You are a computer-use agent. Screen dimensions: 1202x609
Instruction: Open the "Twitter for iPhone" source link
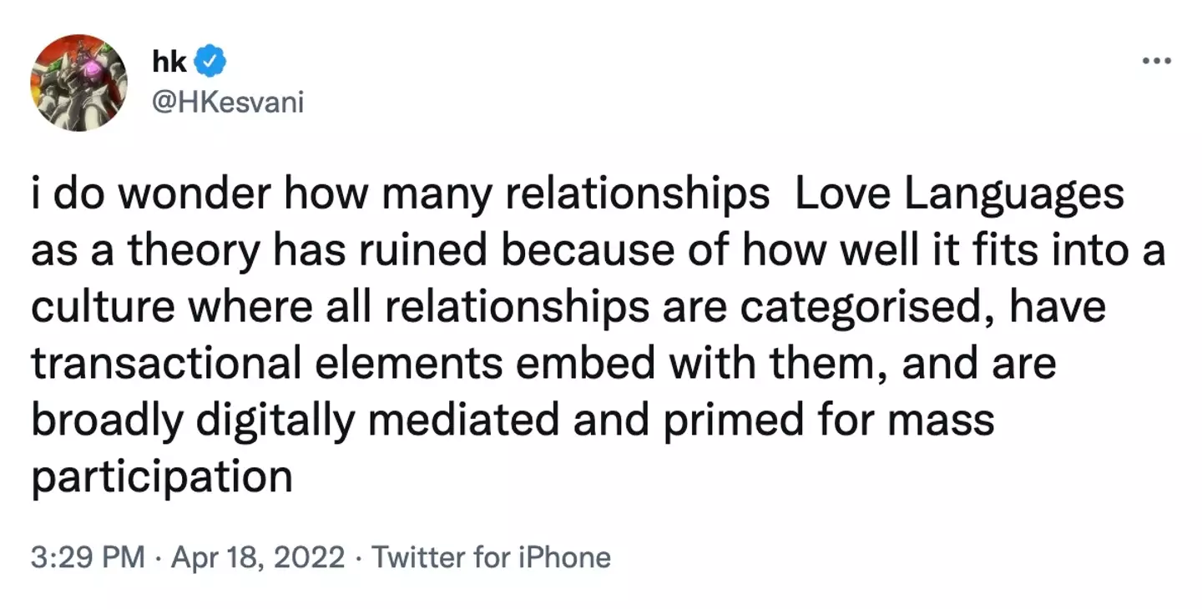(x=491, y=556)
